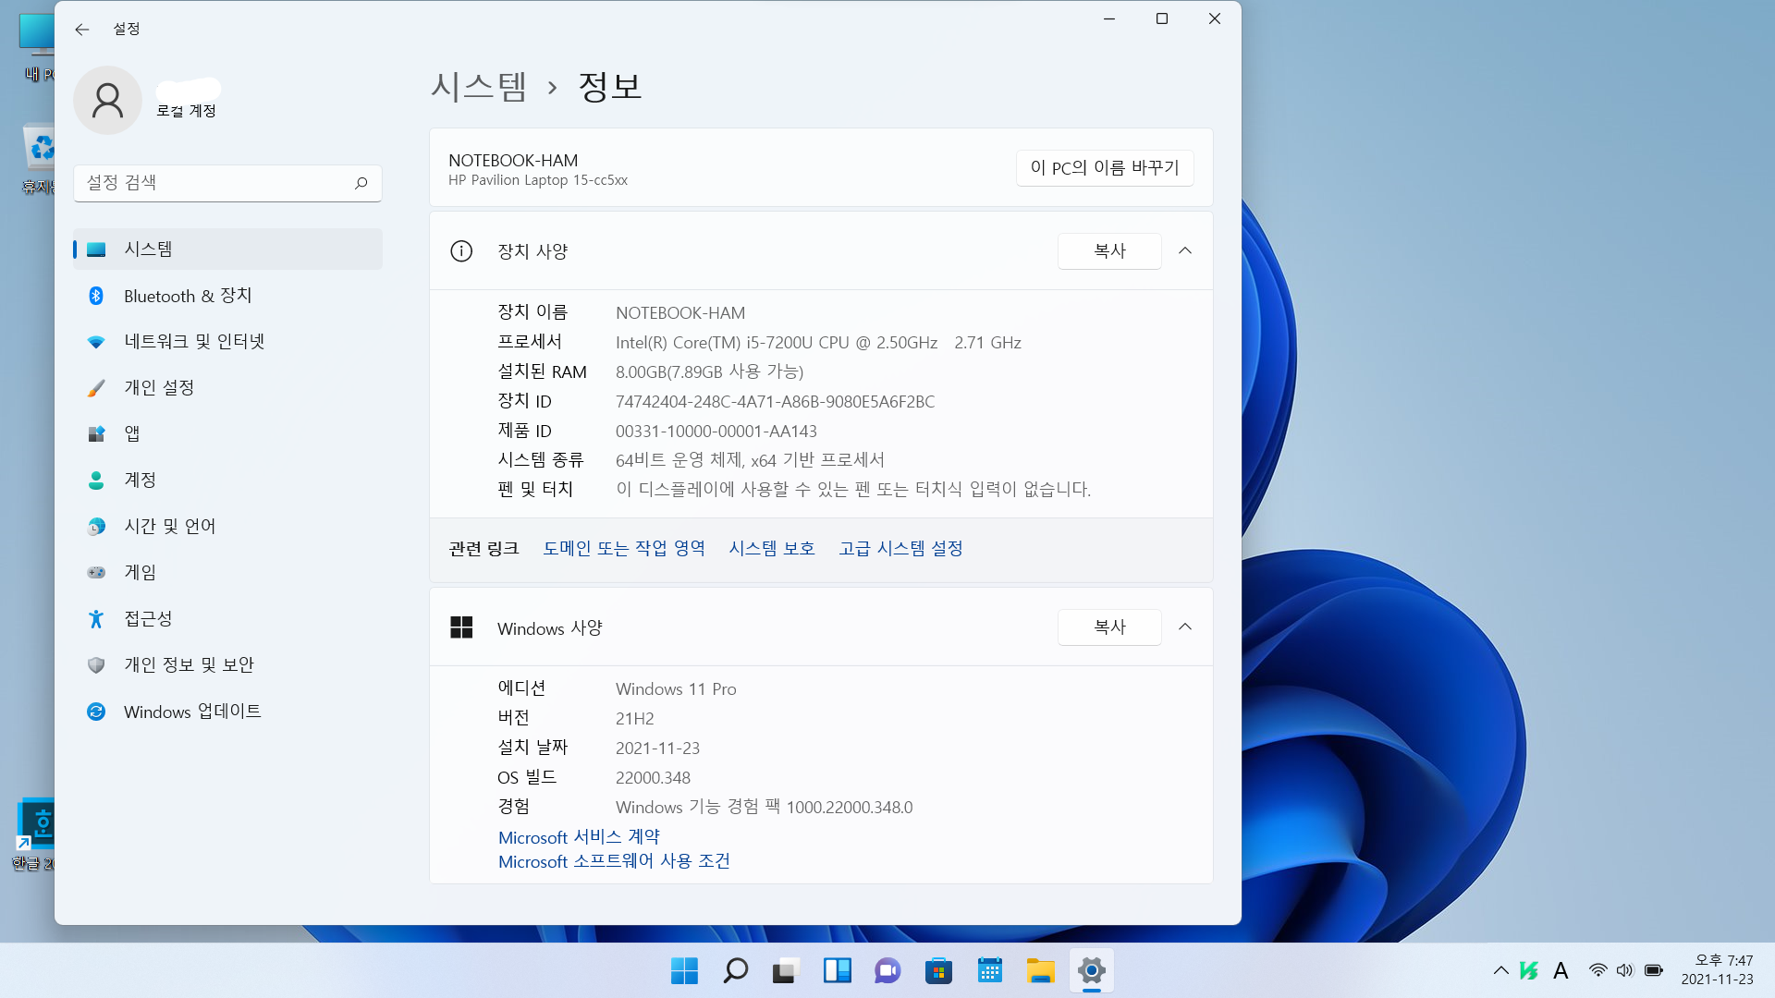Open Wi-Fi network status in the tray

tap(1597, 970)
